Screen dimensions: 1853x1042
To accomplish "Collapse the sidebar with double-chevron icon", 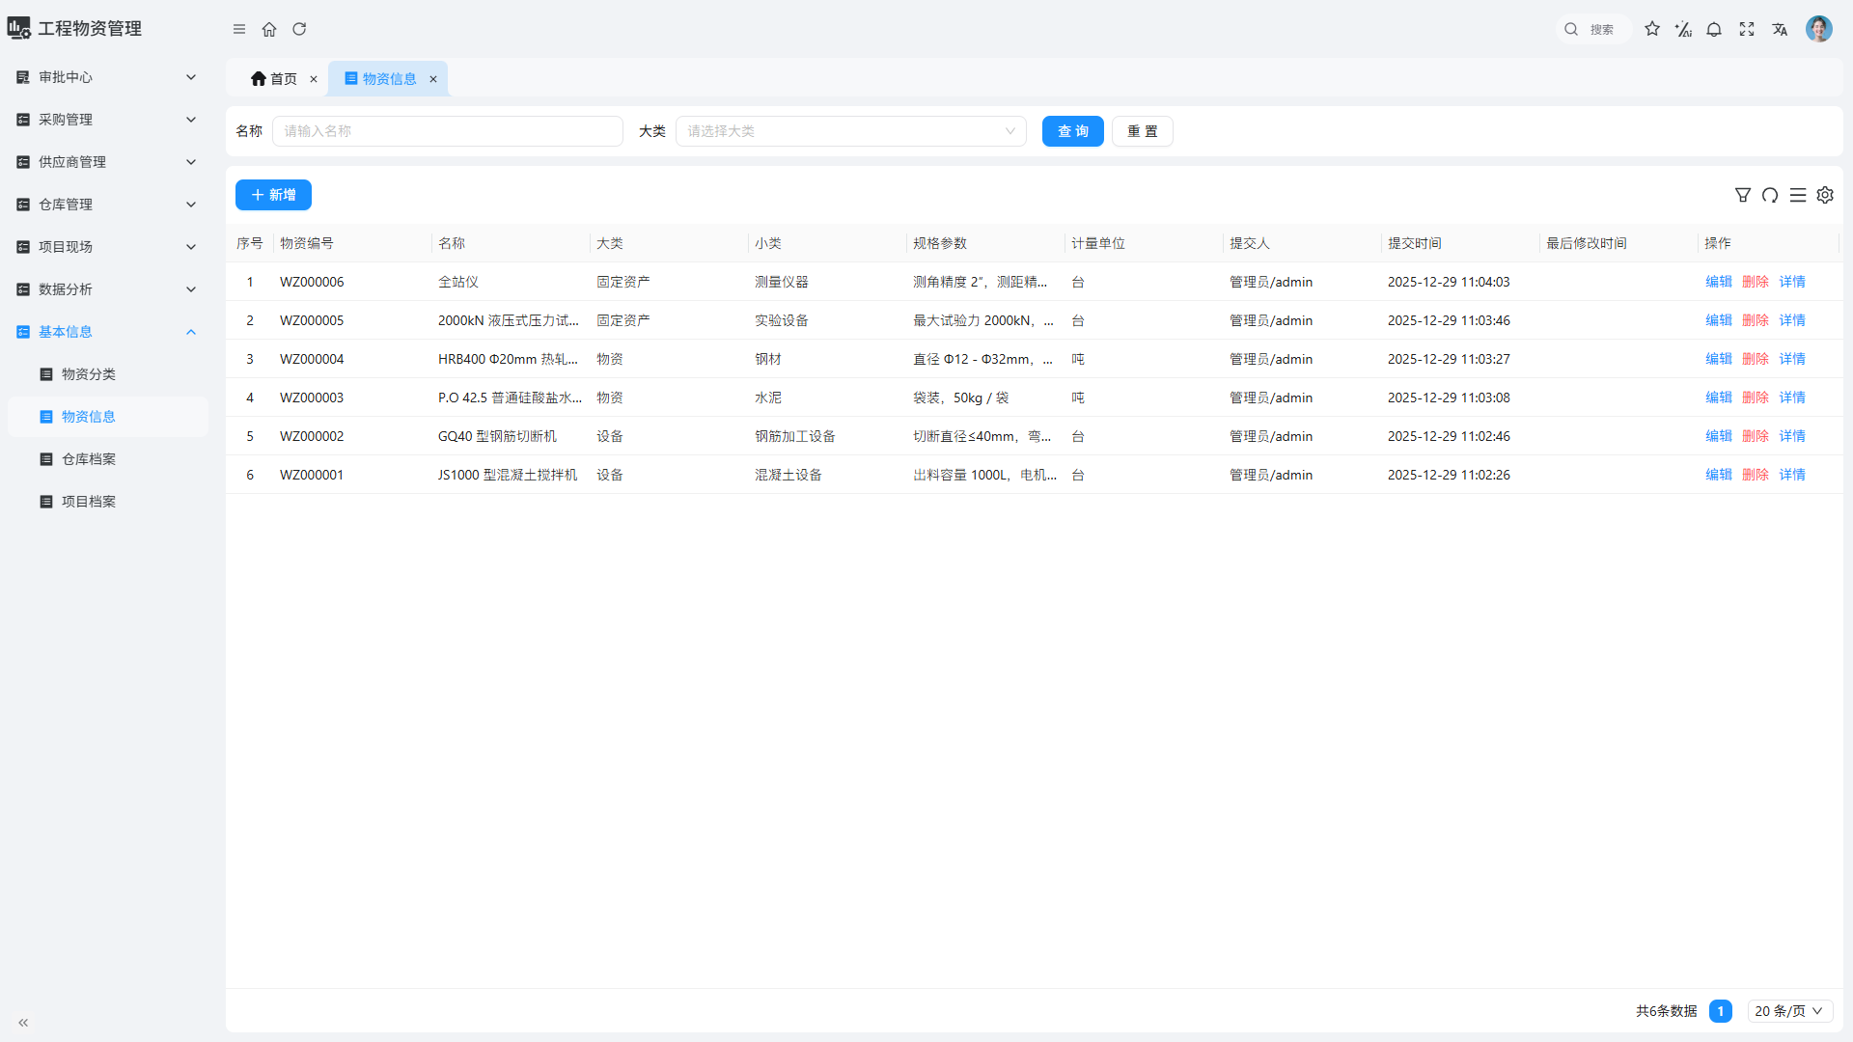I will (23, 1023).
